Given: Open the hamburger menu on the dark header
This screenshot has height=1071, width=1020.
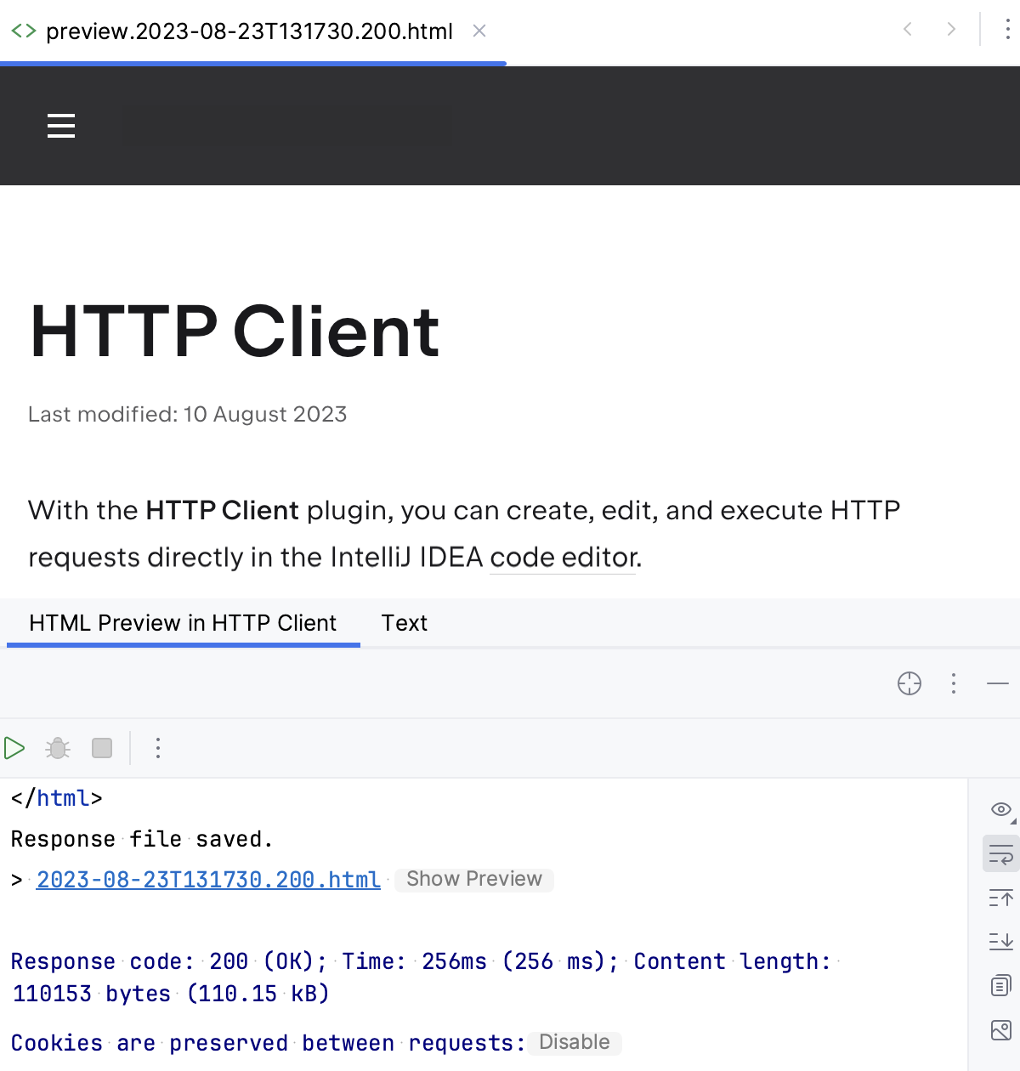Looking at the screenshot, I should (x=61, y=126).
